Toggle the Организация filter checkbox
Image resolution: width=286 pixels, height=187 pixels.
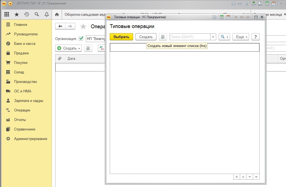[81, 39]
